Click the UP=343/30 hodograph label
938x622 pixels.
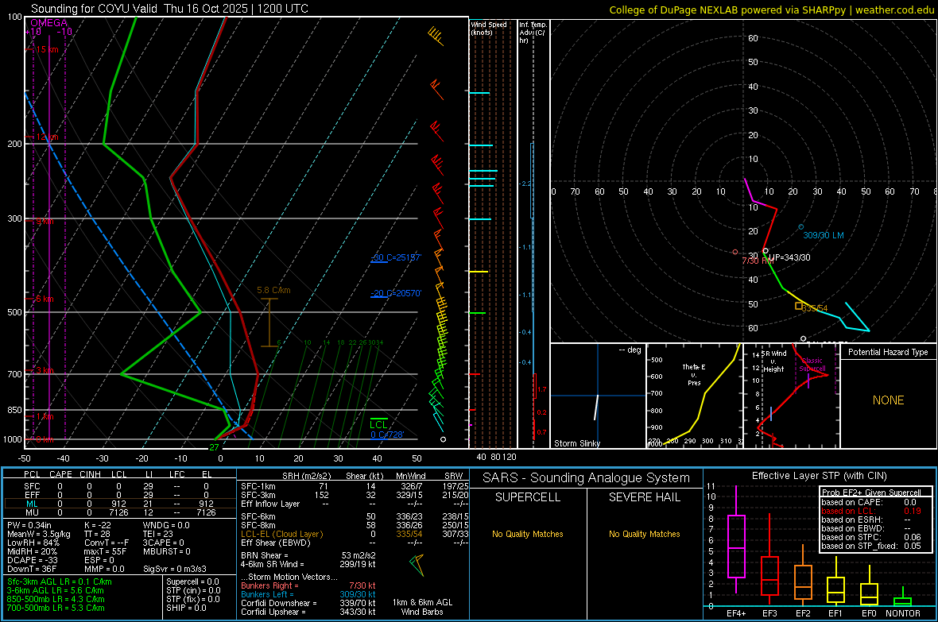789,257
